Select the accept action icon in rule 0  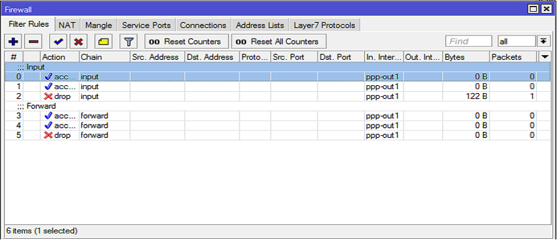tap(49, 76)
